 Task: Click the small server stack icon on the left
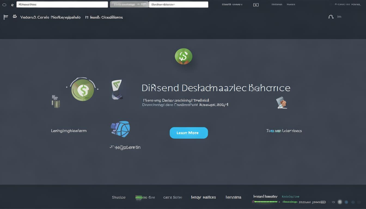(55, 101)
